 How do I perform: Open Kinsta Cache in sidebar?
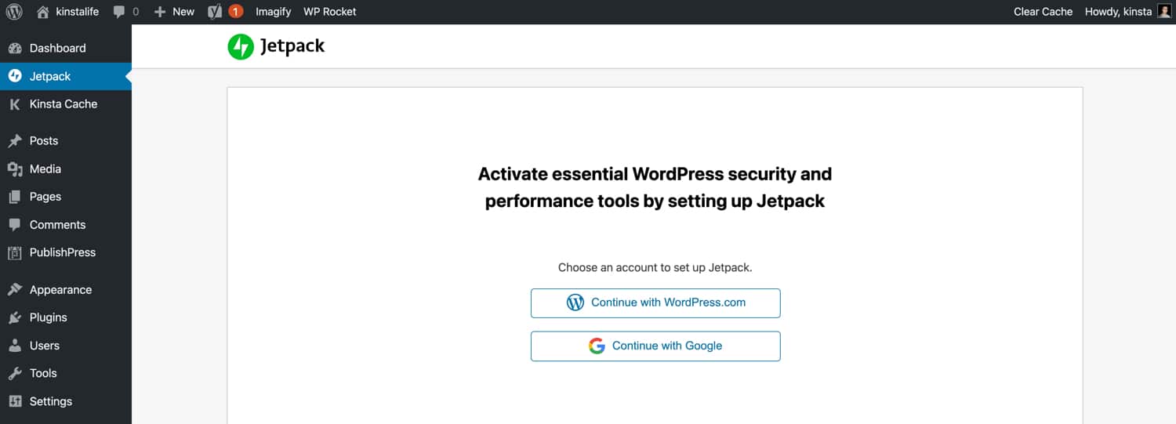click(66, 104)
